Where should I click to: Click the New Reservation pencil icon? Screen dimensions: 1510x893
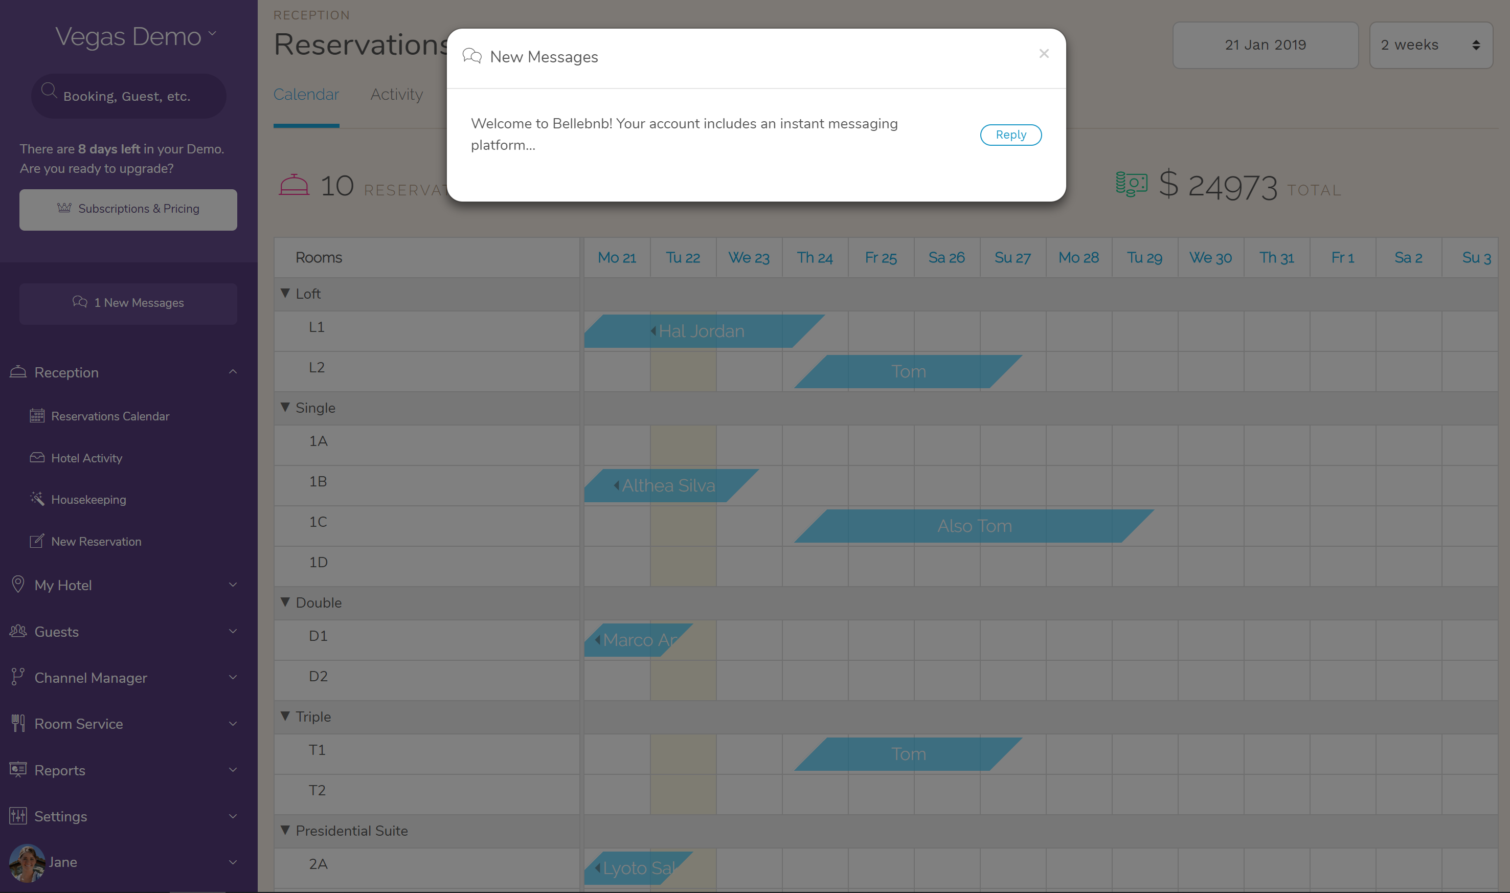coord(37,541)
